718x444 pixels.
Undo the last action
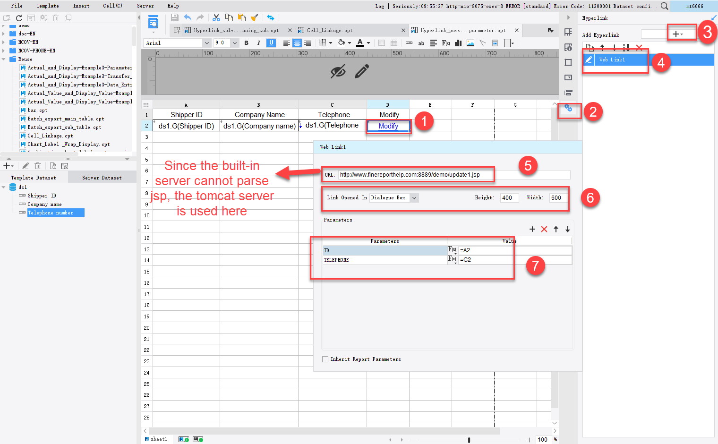[188, 17]
